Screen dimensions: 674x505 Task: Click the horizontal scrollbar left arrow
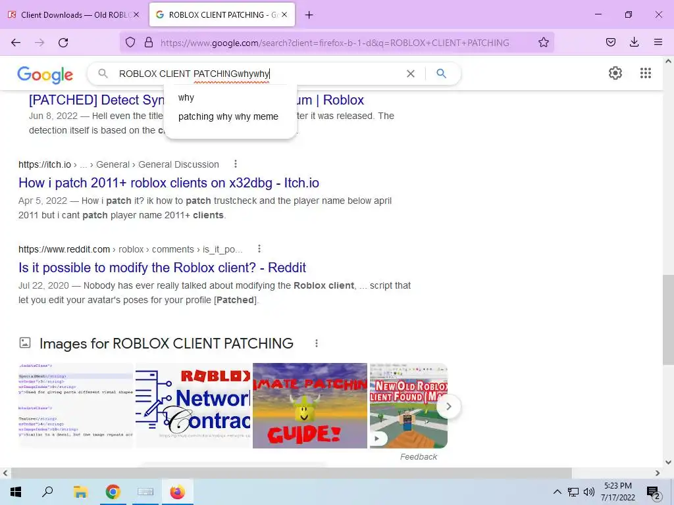tap(5, 473)
